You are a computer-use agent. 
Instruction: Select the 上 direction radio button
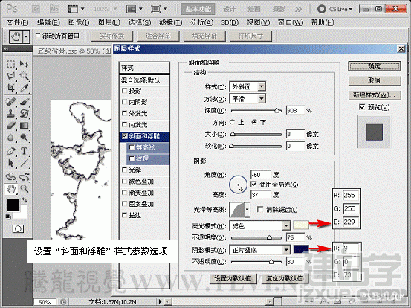(x=232, y=122)
